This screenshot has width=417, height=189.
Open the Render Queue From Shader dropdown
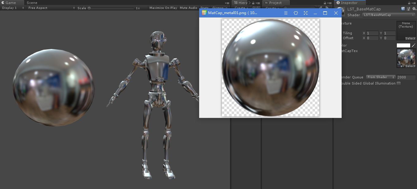(x=380, y=77)
